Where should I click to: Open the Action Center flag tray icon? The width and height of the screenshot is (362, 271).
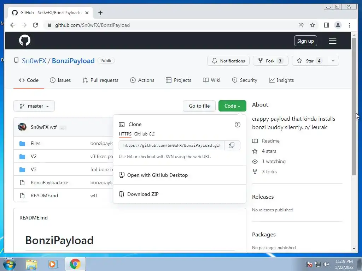click(x=309, y=264)
